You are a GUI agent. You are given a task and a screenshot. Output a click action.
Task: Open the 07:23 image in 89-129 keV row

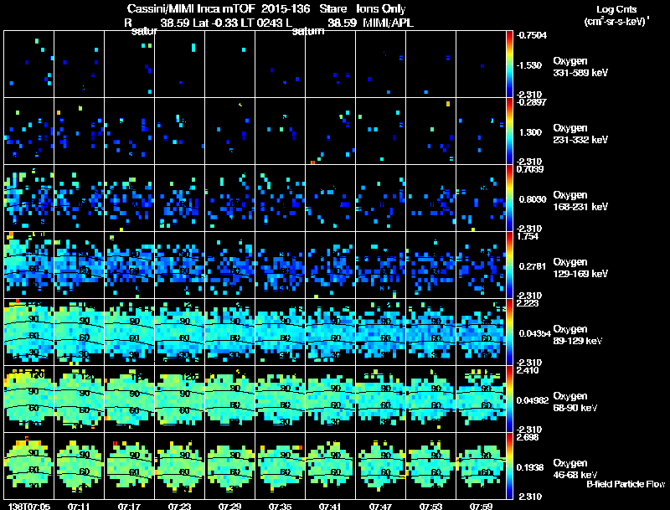[x=179, y=332]
